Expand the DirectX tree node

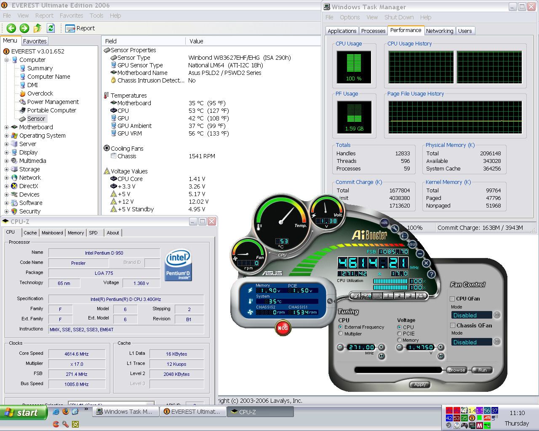click(6, 186)
